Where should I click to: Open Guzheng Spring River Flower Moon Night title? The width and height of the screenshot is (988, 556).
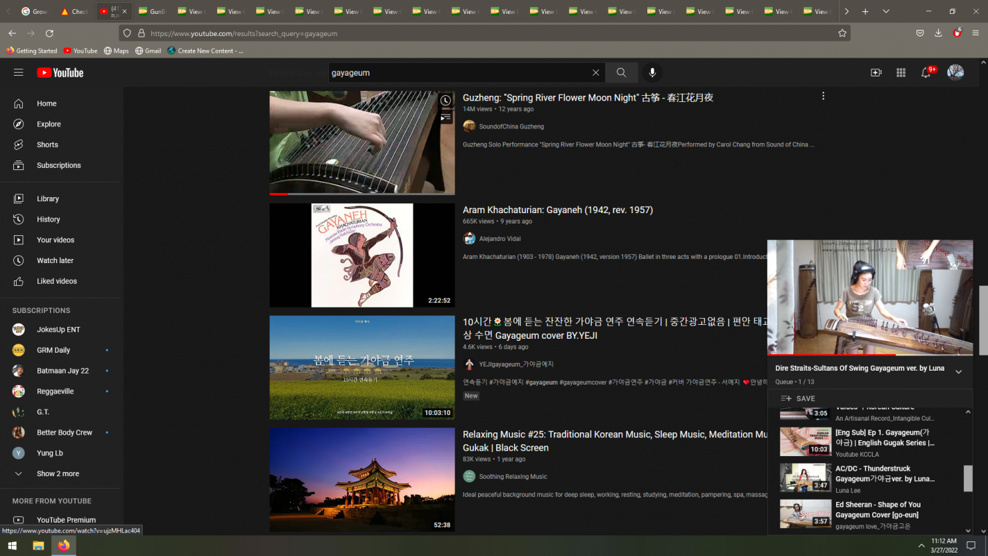588,98
